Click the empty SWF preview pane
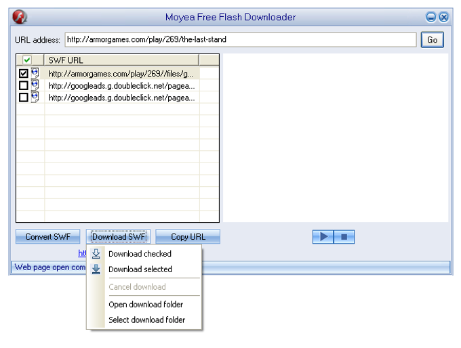The height and width of the screenshot is (348, 461). coord(336,137)
